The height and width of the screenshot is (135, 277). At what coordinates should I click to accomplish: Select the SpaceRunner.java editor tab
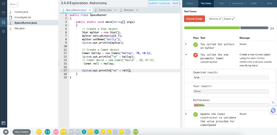pyautogui.click(x=76, y=10)
